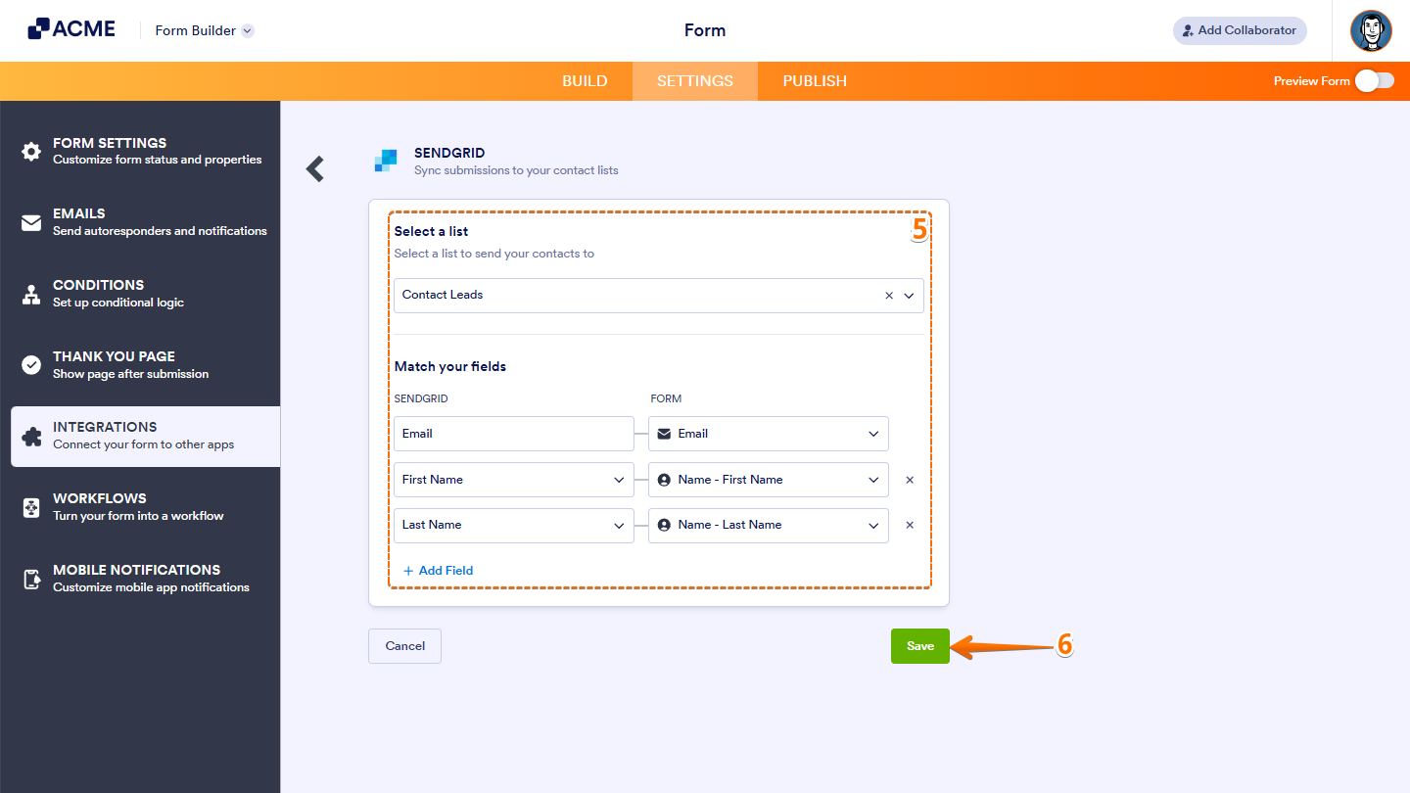The image size is (1410, 793).
Task: Click the Mobile Notifications phone icon
Action: point(30,577)
